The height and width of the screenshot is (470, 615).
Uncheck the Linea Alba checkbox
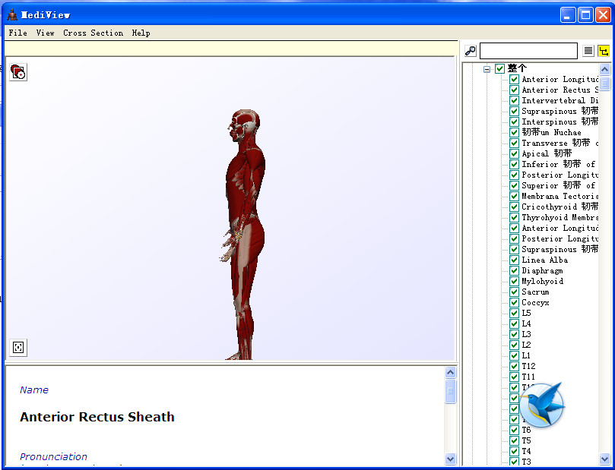[515, 260]
